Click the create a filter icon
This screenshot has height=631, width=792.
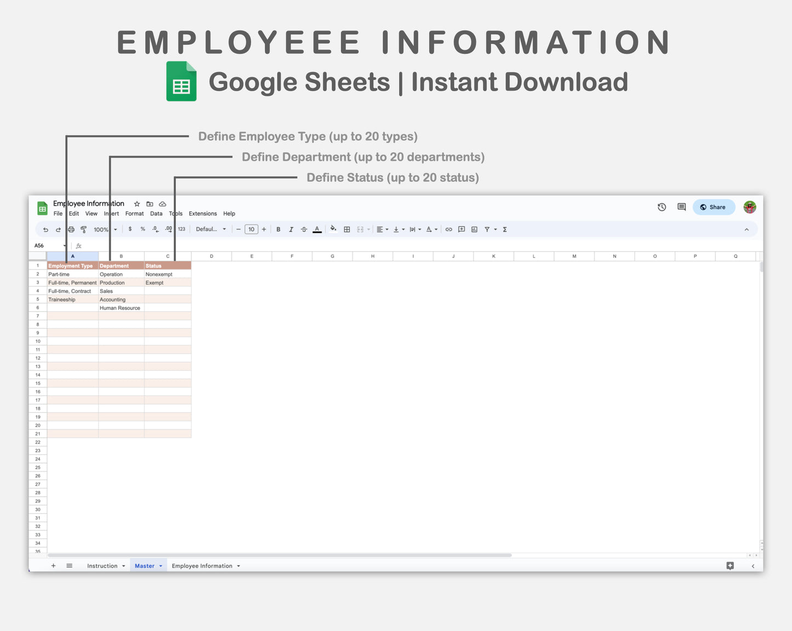(x=488, y=229)
